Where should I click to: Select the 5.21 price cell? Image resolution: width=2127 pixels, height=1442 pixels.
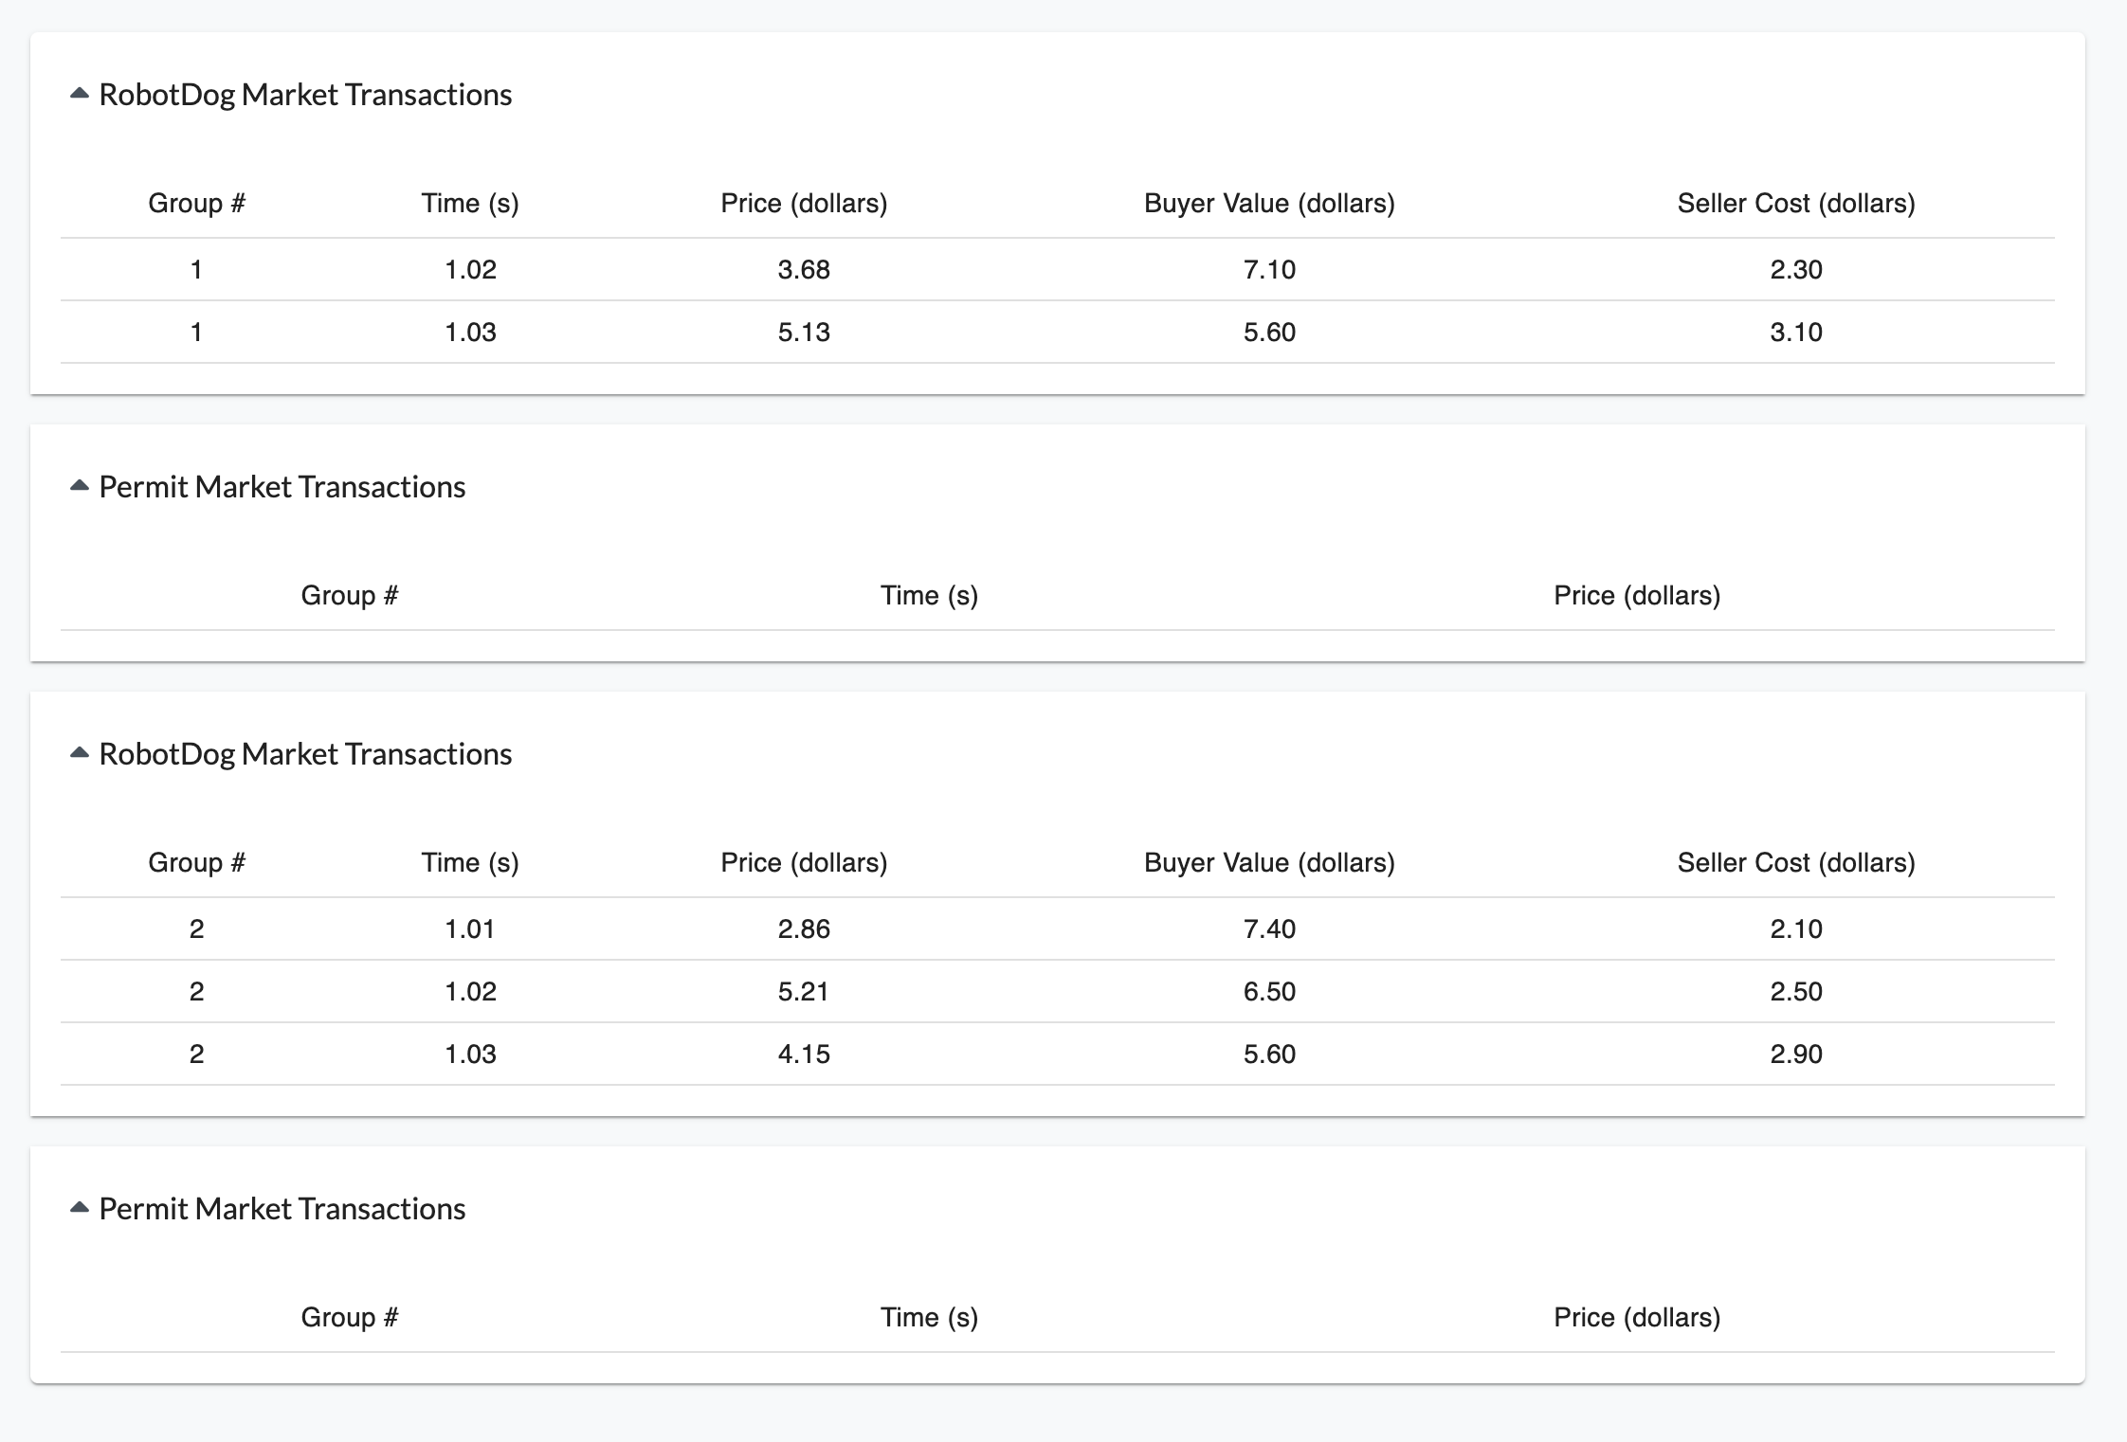[x=804, y=992]
